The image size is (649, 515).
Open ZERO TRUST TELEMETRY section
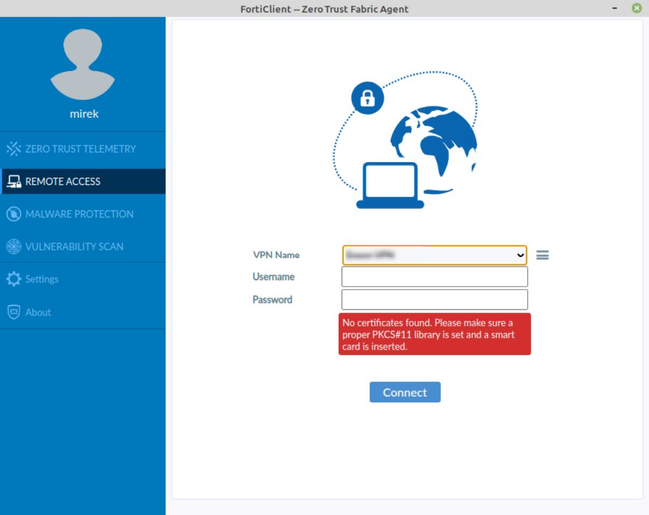80,149
